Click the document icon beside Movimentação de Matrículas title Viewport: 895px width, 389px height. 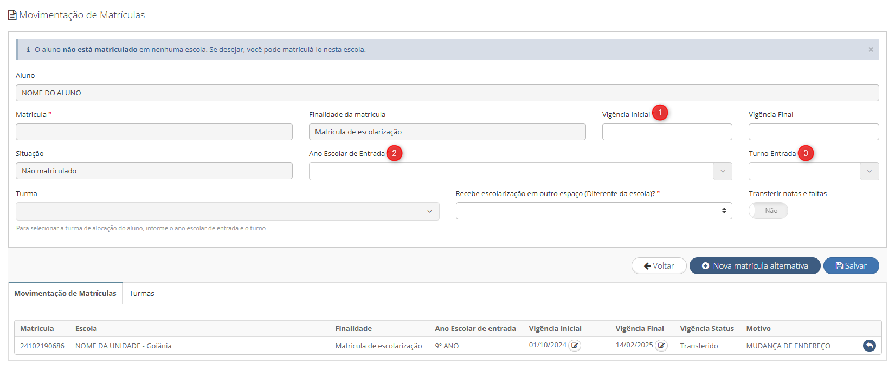pyautogui.click(x=12, y=15)
